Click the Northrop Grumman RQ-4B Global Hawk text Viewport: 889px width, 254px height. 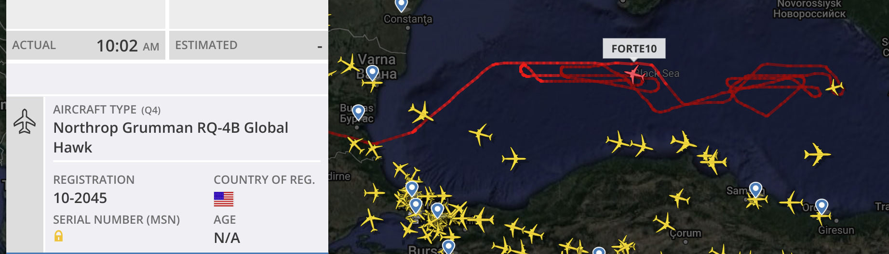171,138
